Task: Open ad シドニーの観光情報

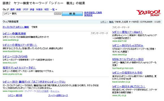Action: point(14,34)
